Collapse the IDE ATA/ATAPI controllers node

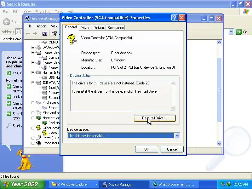33,83
